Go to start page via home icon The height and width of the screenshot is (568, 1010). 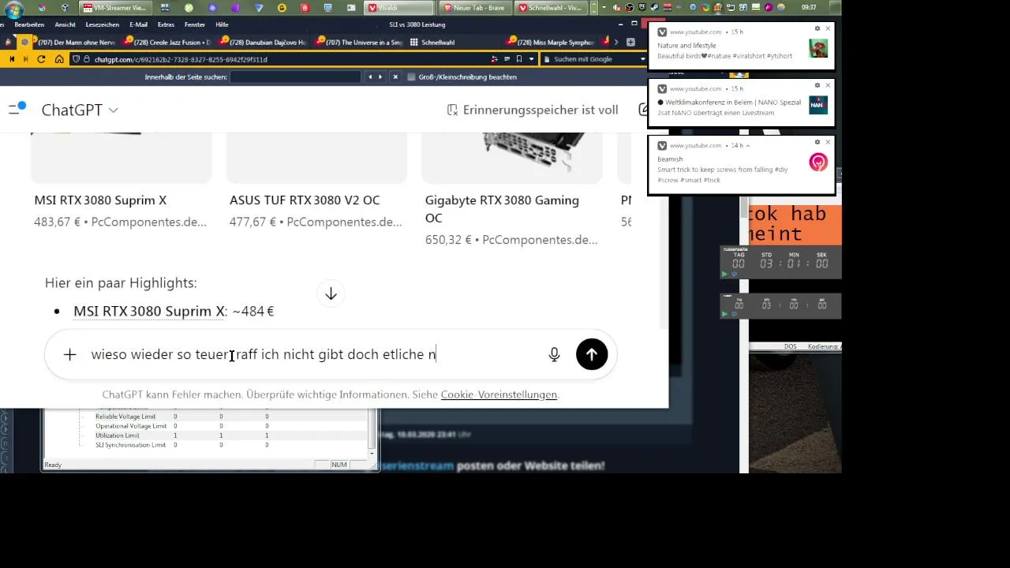coord(58,59)
